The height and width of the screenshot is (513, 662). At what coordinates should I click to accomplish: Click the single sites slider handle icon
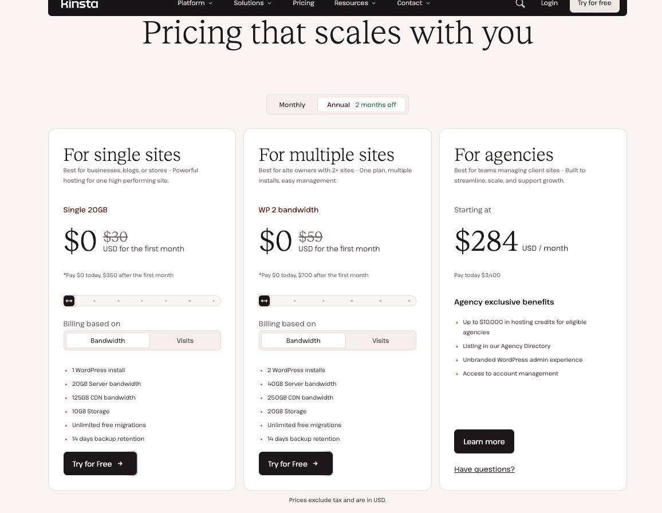tap(69, 301)
